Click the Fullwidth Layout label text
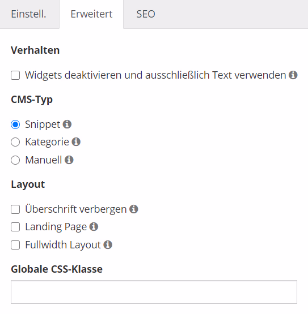This screenshot has width=308, height=314. (x=63, y=245)
